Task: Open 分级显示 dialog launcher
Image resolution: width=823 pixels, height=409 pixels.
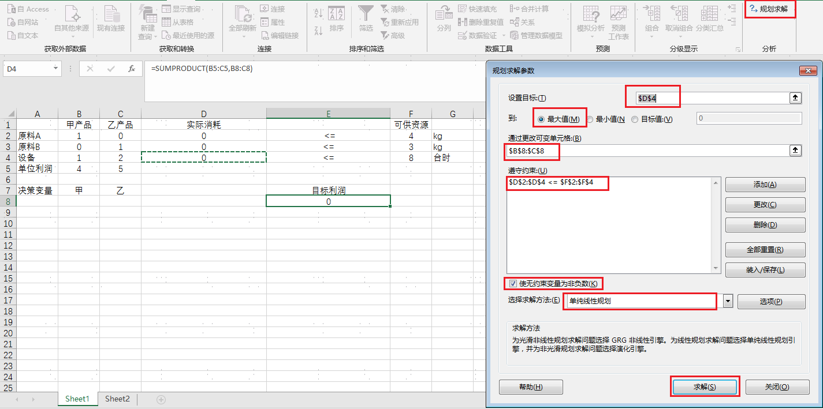Action: [x=738, y=50]
